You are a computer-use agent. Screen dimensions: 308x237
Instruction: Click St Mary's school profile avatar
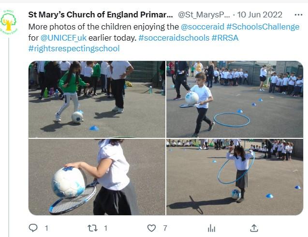point(8,22)
